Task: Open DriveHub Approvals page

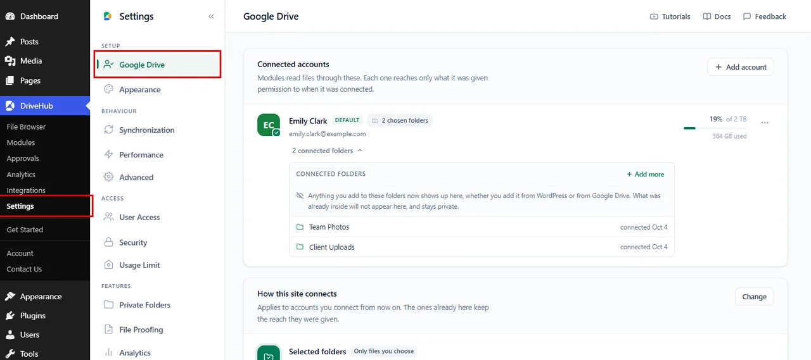Action: [x=23, y=158]
